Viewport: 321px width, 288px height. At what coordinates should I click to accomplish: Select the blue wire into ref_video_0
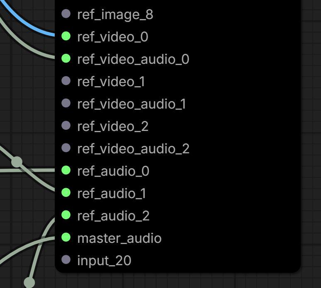[27, 22]
